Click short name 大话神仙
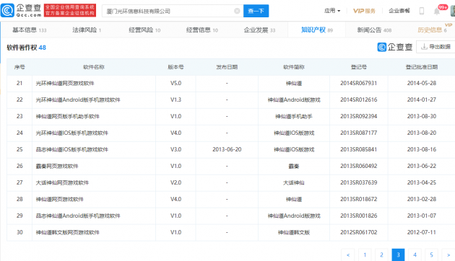The width and height of the screenshot is (455, 261). click(294, 183)
